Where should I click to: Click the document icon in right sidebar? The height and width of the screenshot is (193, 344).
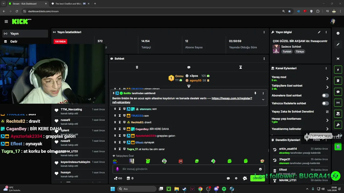(x=338, y=81)
